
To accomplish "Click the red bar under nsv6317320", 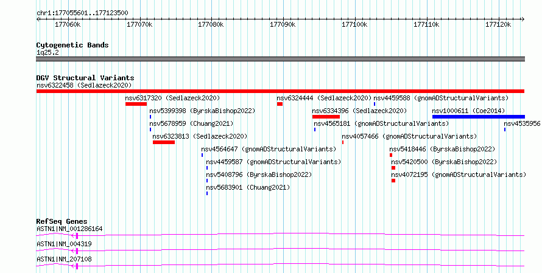I will [136, 104].
